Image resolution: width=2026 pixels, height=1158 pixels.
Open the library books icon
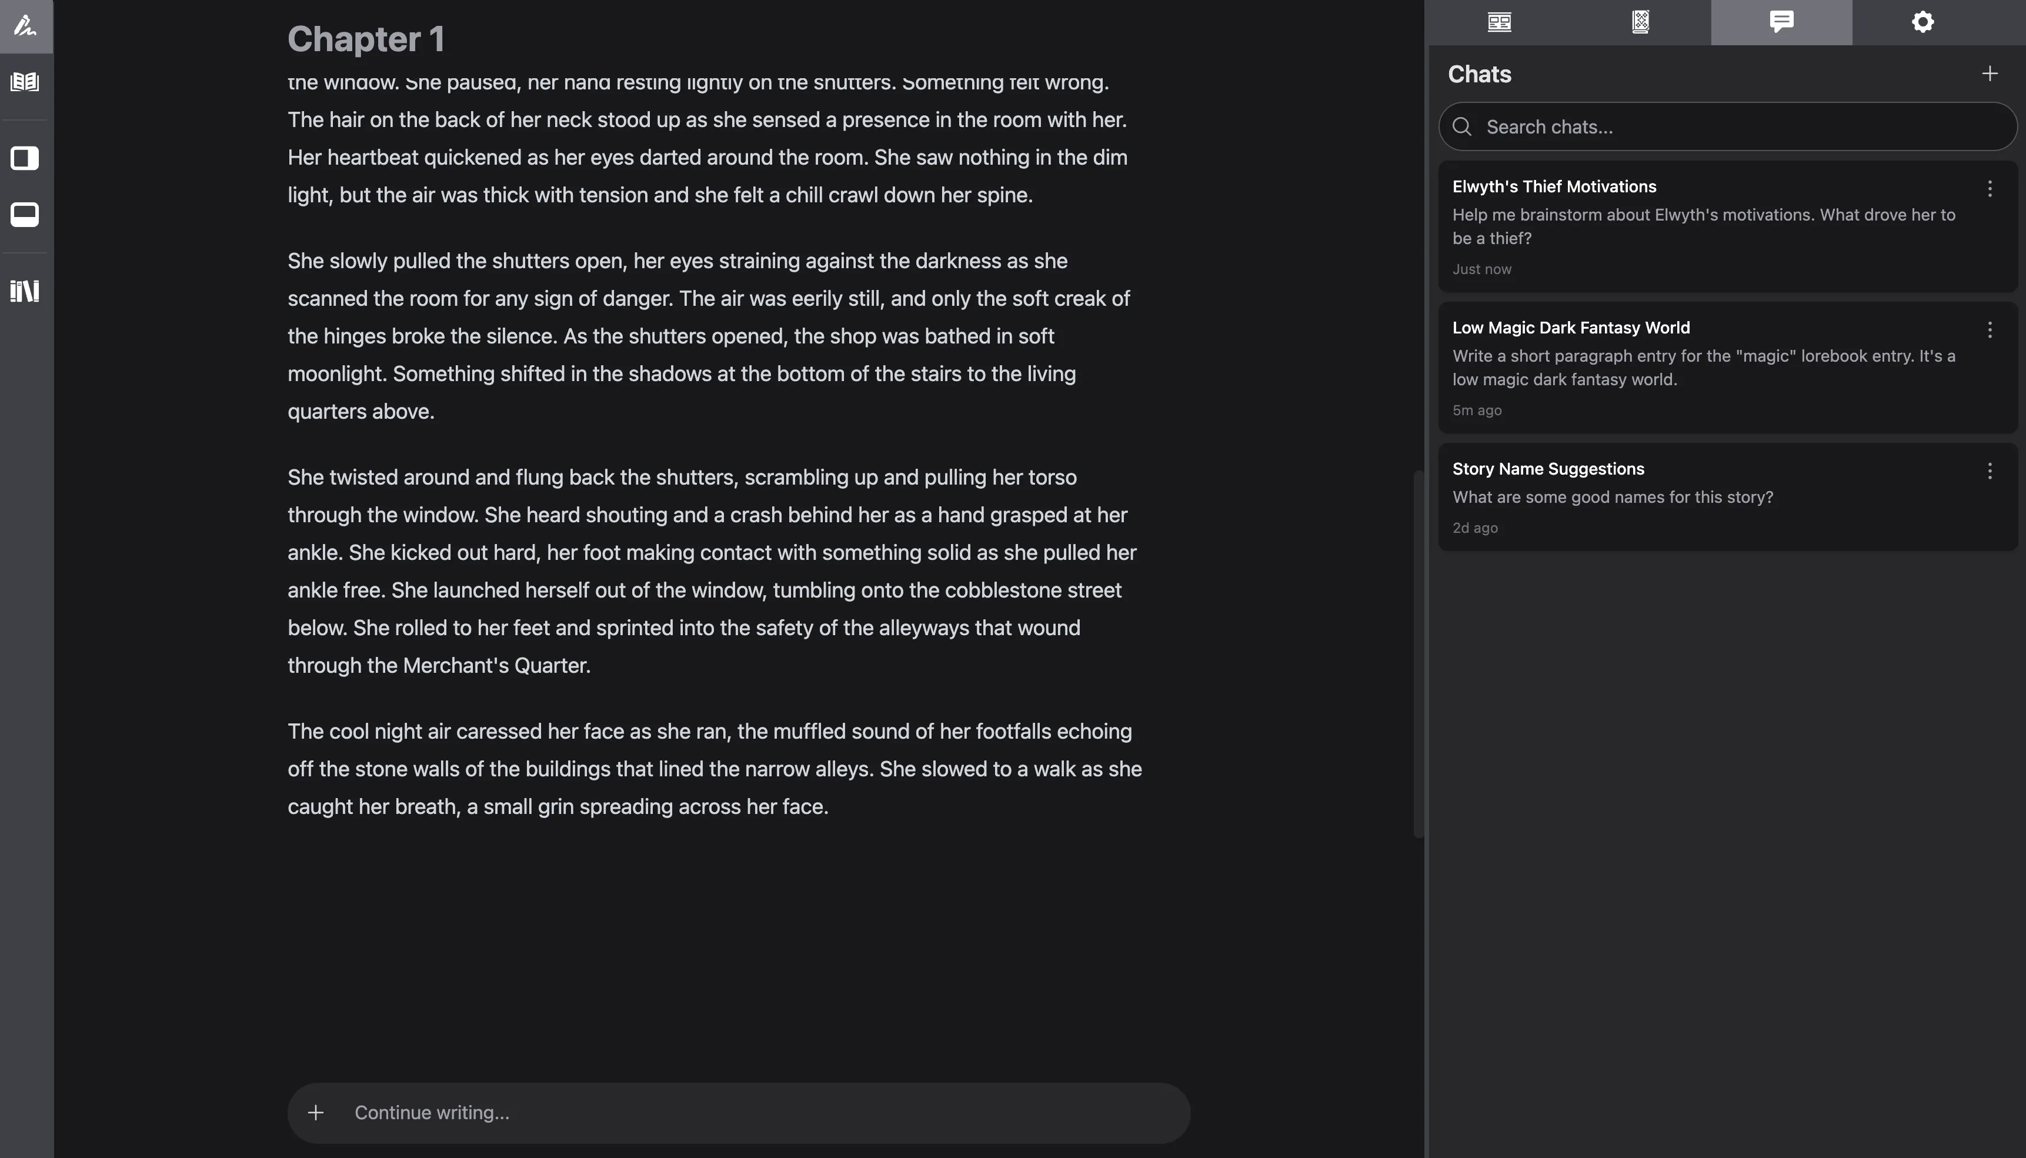(25, 291)
